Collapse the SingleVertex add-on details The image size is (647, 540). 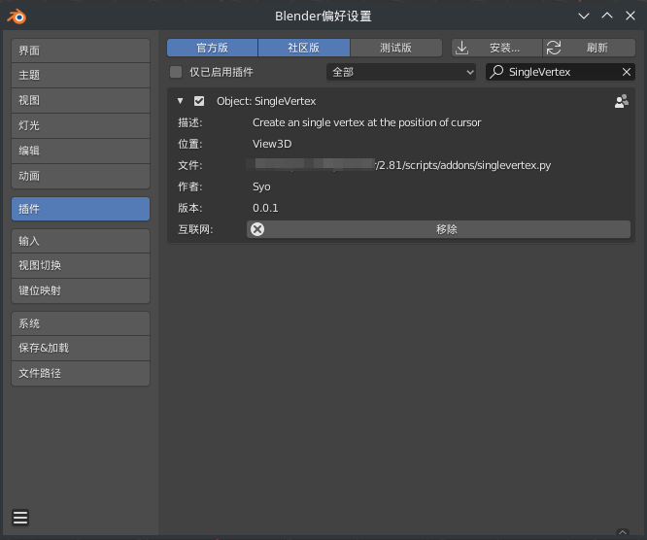tap(180, 101)
